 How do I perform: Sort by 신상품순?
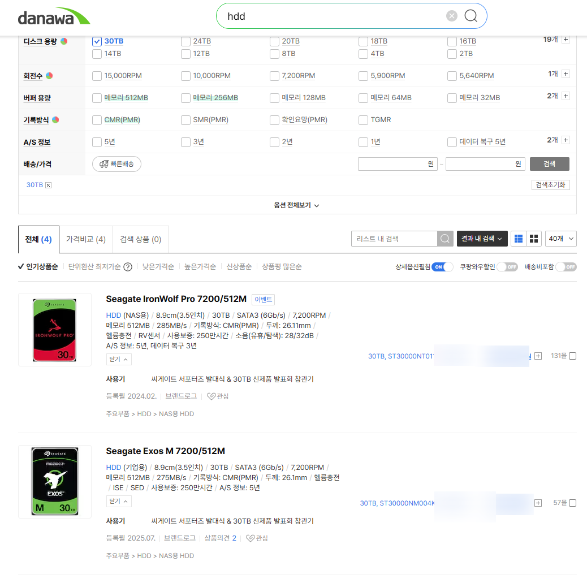click(x=239, y=266)
